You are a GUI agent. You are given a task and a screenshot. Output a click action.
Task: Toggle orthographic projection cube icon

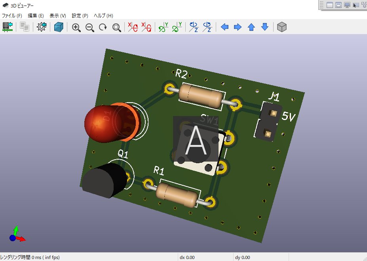pos(281,27)
